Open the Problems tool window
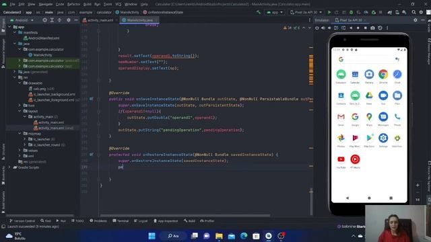Viewport: 431px width, 242px height. click(98, 221)
